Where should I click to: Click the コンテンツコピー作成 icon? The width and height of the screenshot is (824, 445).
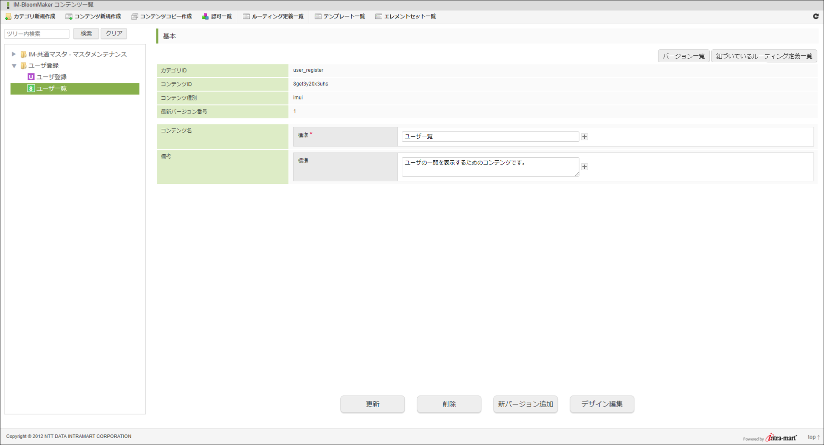pyautogui.click(x=135, y=17)
